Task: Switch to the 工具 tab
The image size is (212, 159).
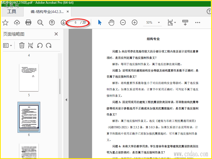Action: [x=12, y=11]
